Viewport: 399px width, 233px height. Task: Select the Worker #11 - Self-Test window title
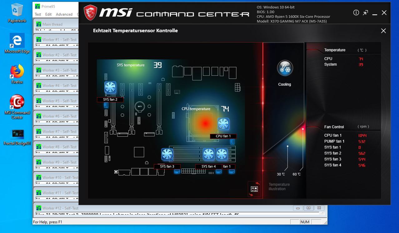[x=60, y=193]
